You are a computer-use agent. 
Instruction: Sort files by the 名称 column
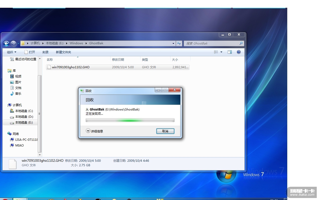[78, 59]
